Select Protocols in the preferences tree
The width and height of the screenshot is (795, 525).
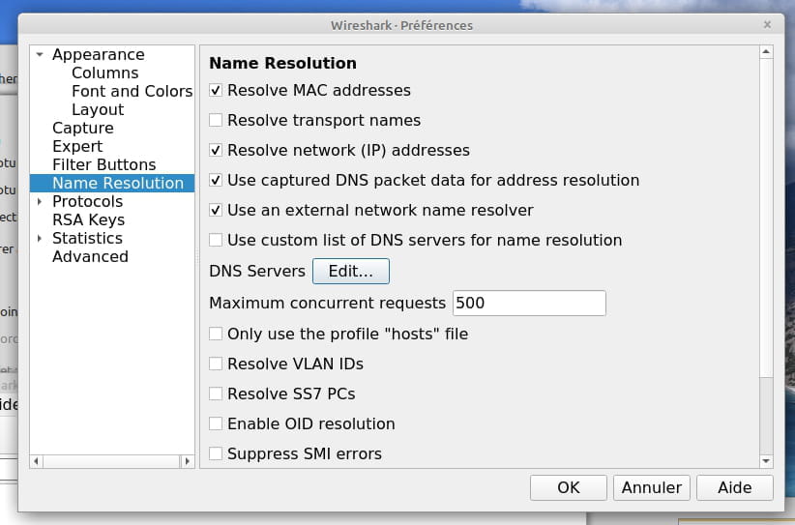(87, 201)
